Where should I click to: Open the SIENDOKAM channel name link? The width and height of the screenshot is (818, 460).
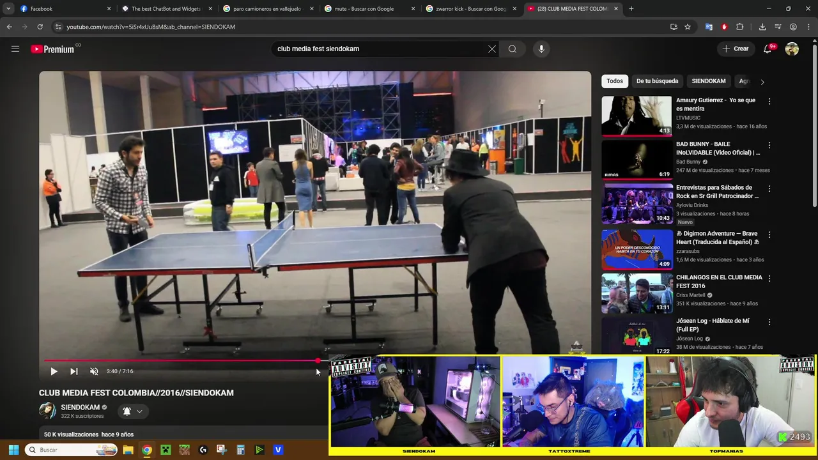click(80, 407)
